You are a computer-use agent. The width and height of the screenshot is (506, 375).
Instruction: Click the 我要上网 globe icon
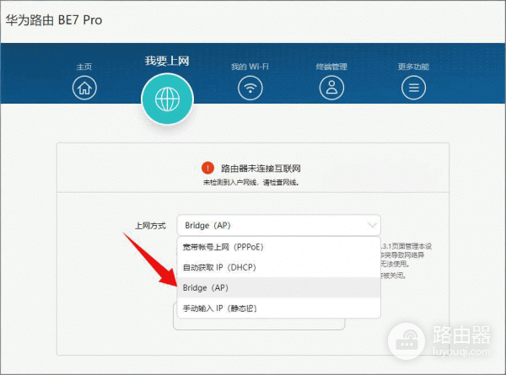pyautogui.click(x=167, y=99)
